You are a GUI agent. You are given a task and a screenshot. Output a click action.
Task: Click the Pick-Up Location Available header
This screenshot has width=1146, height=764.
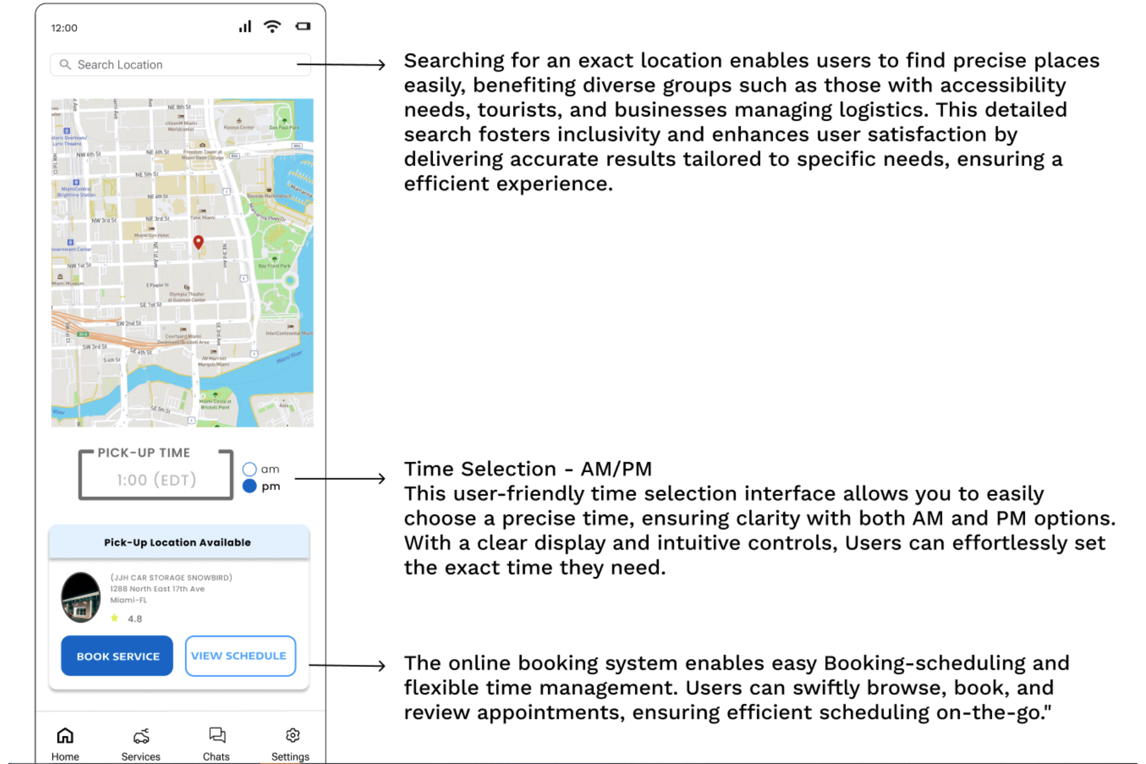tap(178, 543)
